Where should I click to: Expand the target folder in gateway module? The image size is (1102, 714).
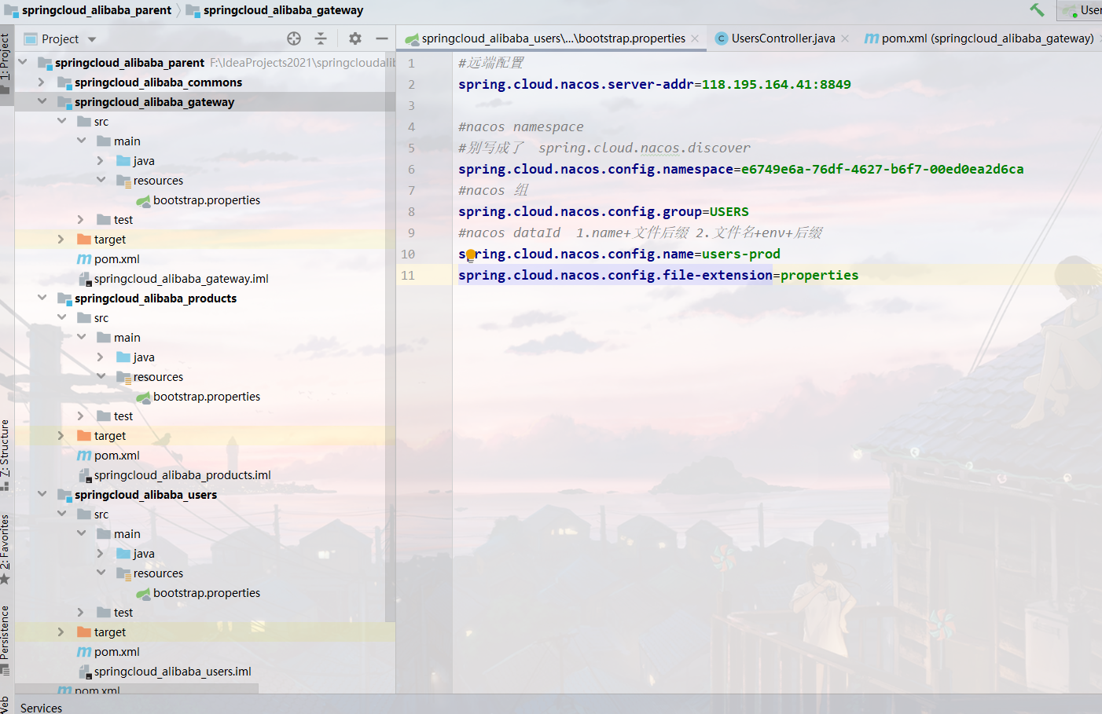(61, 240)
